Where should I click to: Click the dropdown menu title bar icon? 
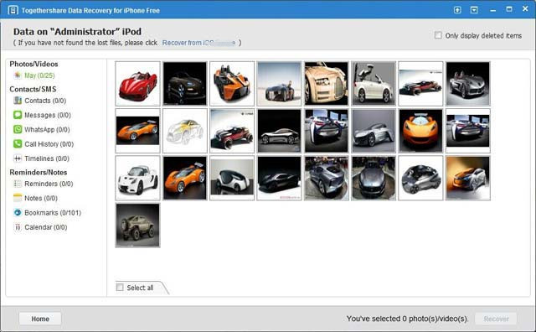(474, 10)
